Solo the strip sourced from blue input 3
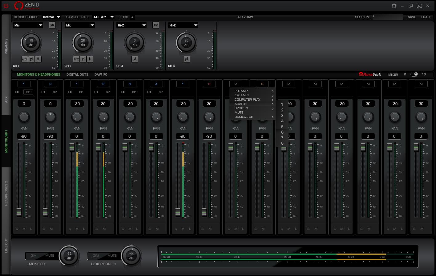Image resolution: width=436 pixels, height=276 pixels. (123, 229)
